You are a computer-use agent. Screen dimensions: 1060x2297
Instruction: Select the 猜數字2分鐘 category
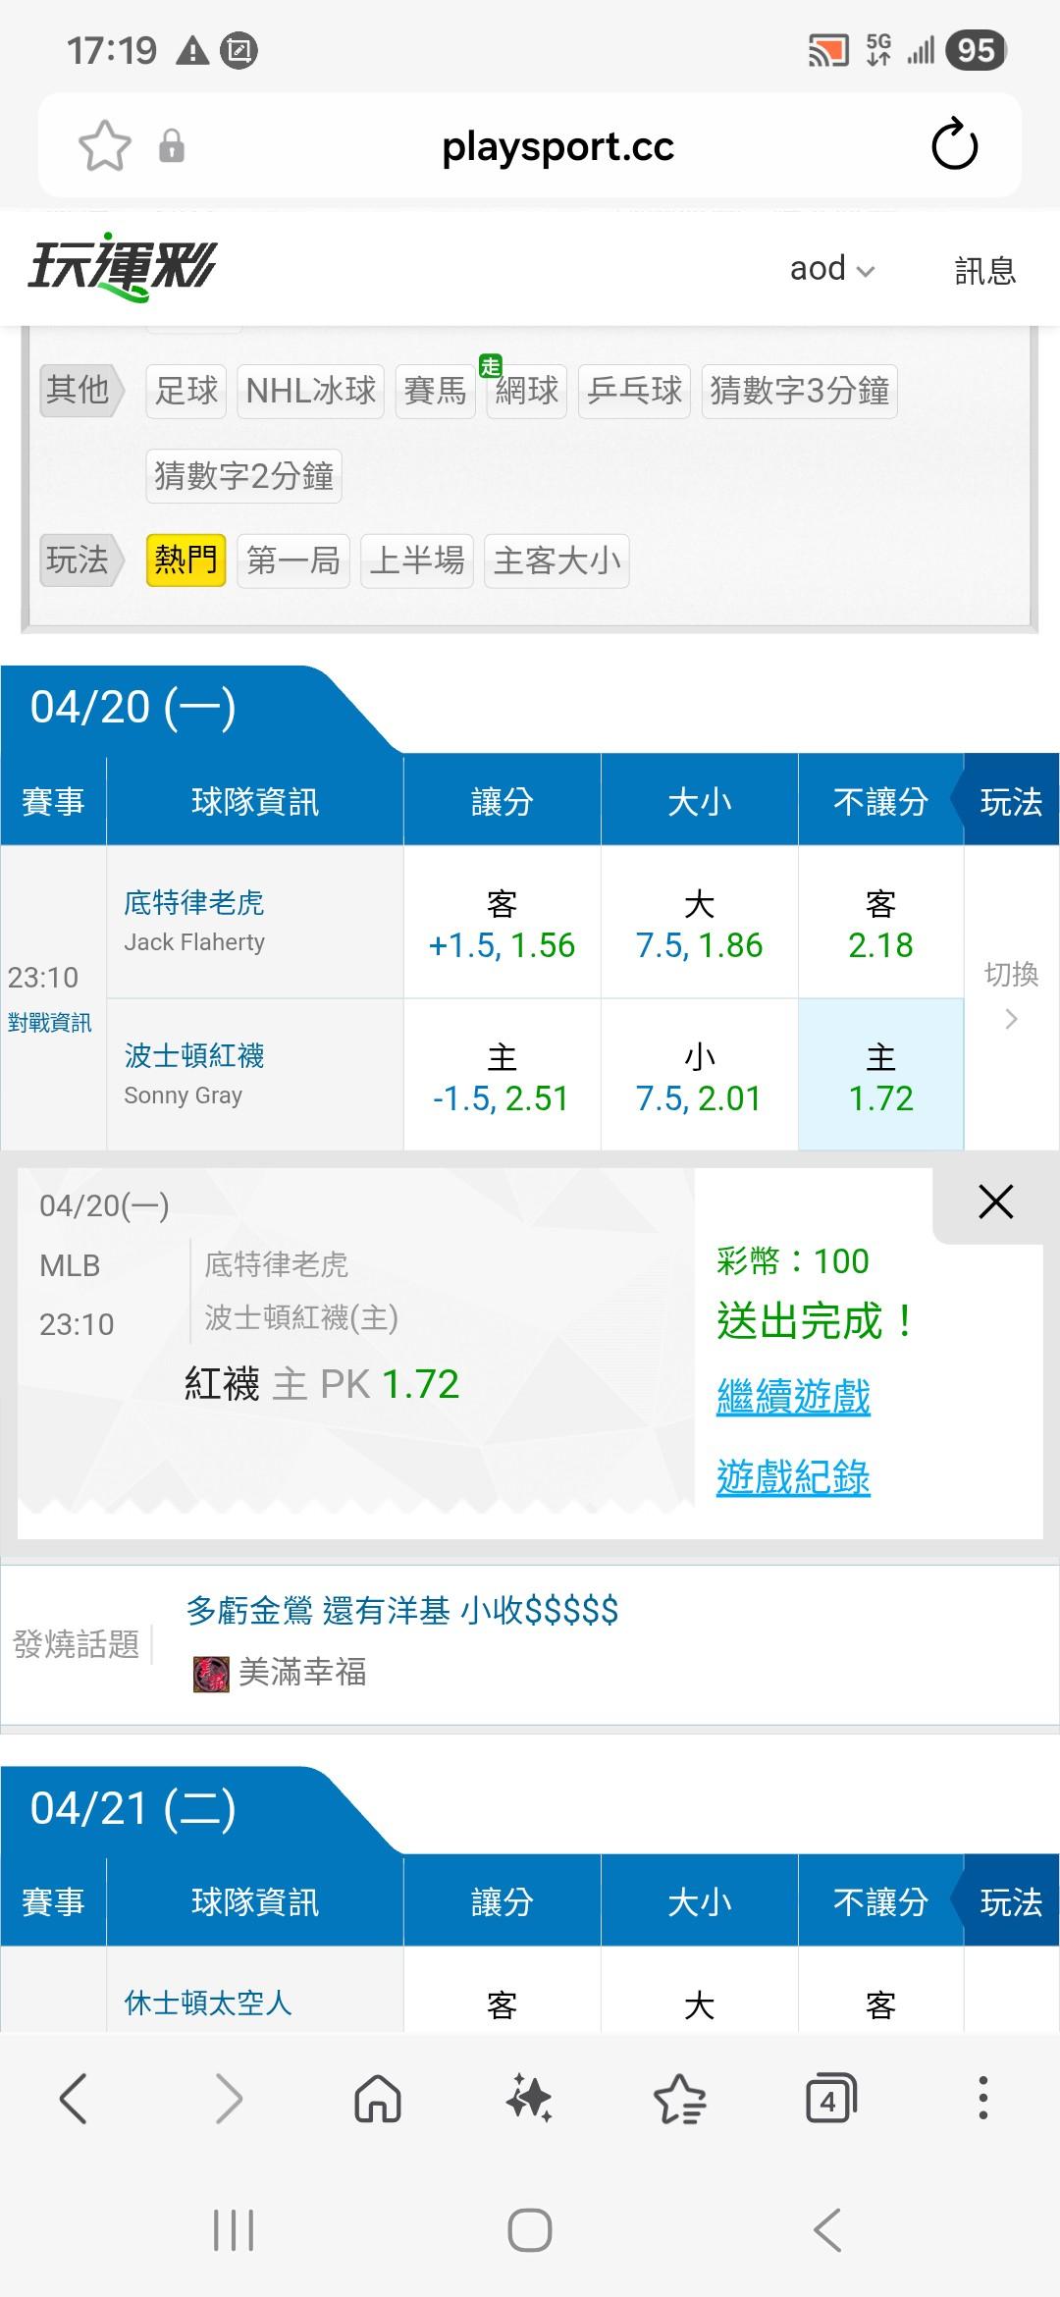pos(243,476)
